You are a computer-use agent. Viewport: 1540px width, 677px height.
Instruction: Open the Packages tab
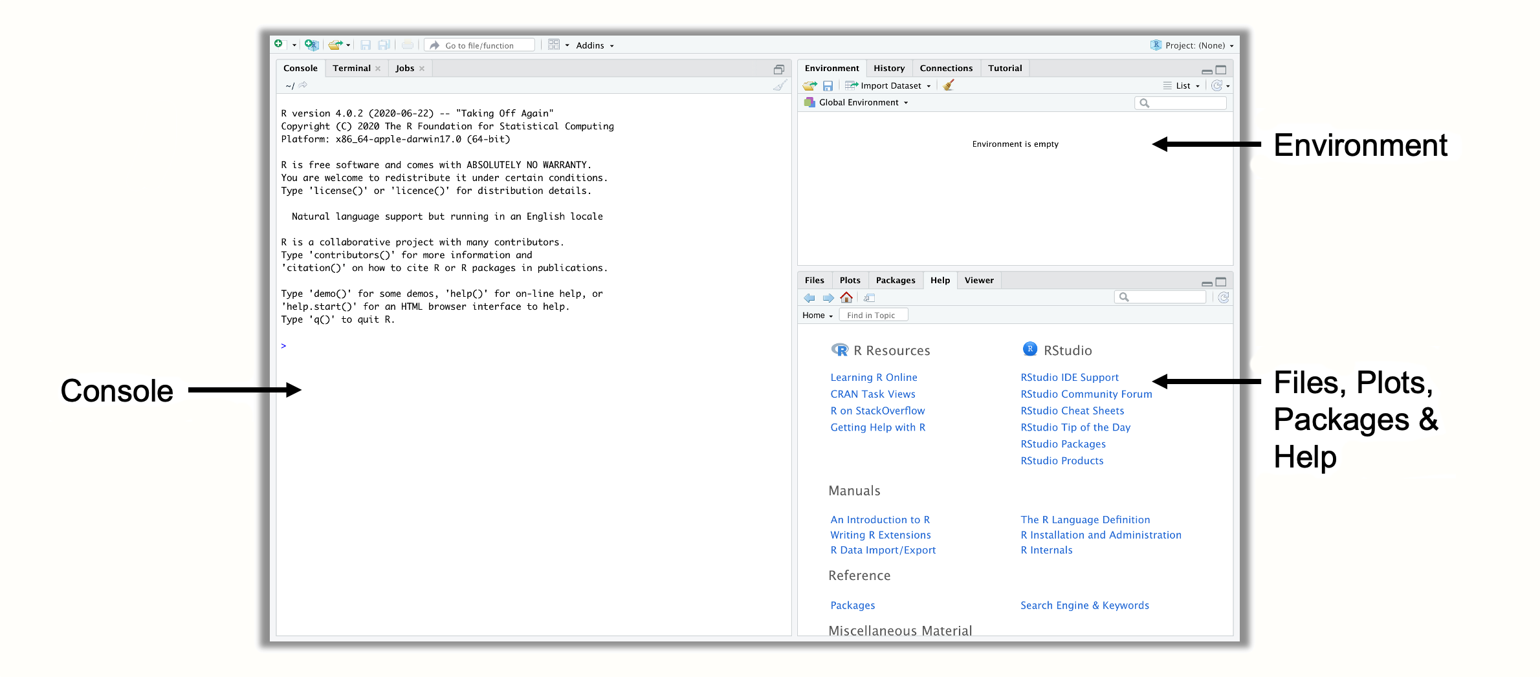pyautogui.click(x=895, y=280)
